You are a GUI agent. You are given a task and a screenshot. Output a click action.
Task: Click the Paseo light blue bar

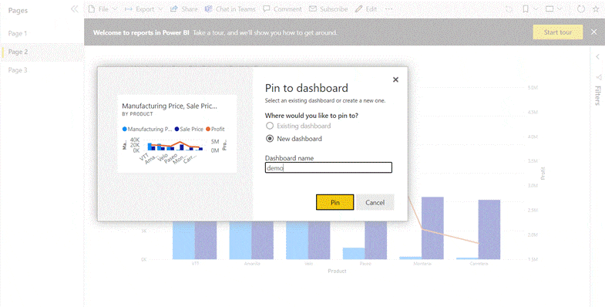354,254
